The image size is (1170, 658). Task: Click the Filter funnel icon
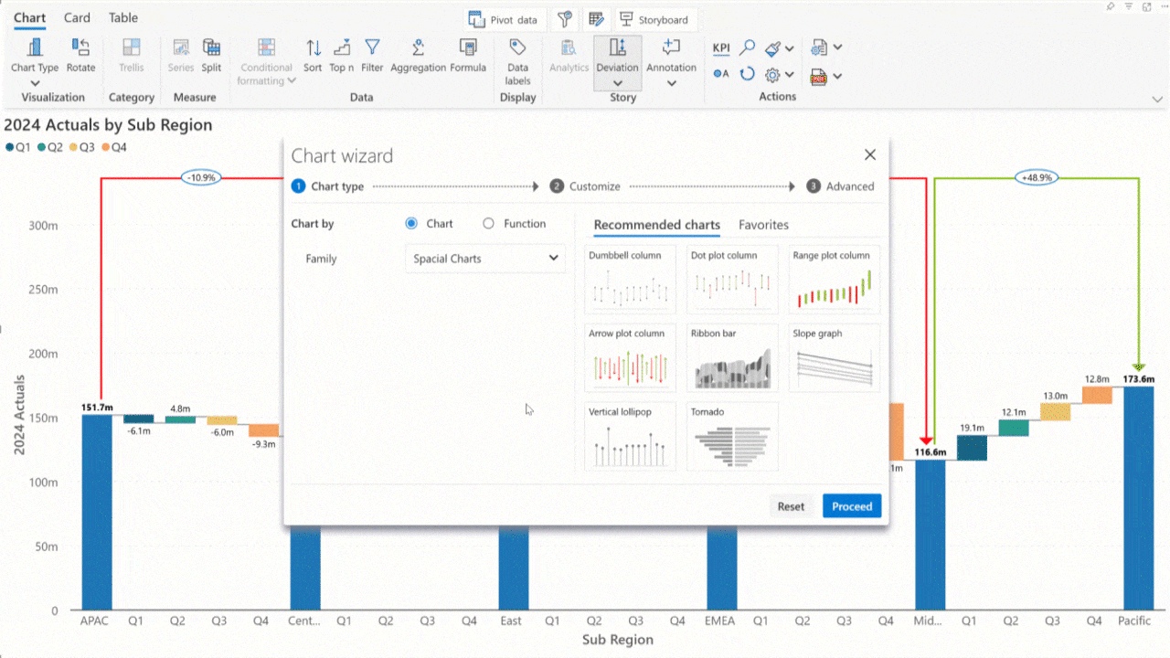point(372,48)
